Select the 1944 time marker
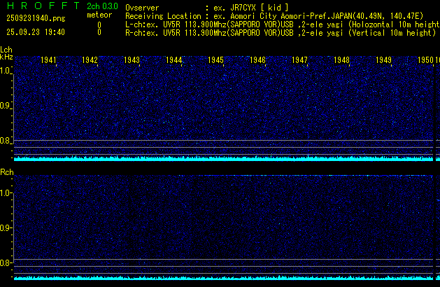 174,61
